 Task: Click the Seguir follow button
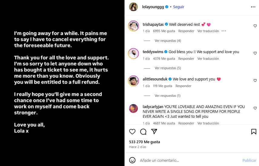[x=178, y=7]
